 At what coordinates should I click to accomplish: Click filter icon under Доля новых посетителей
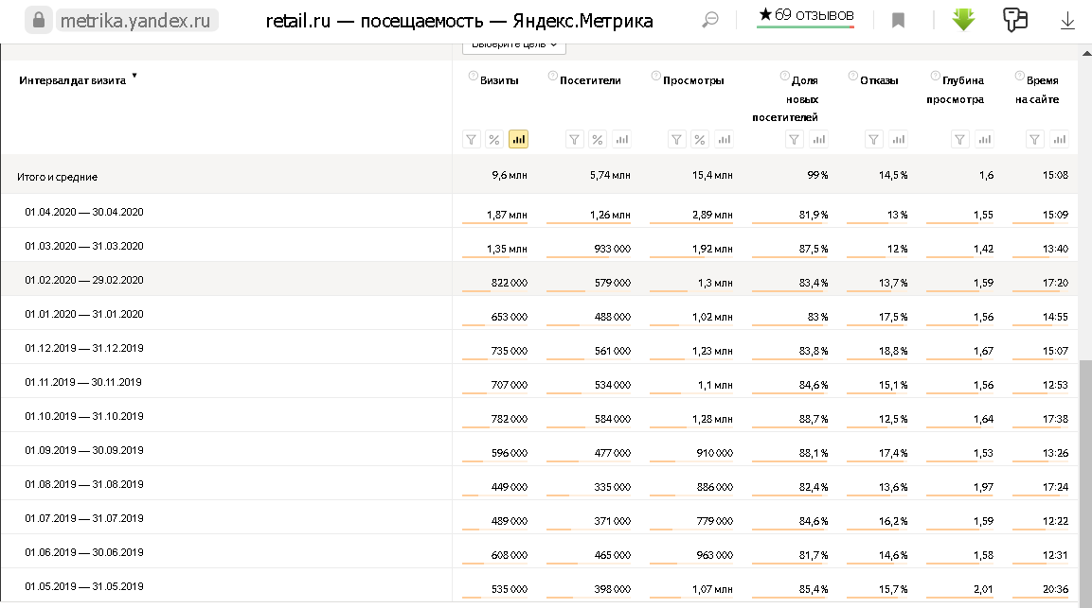795,139
